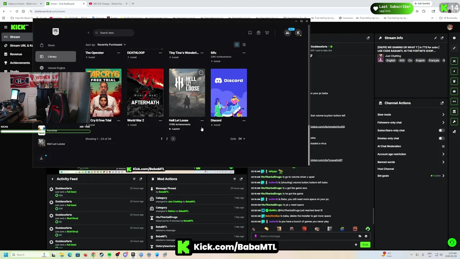This screenshot has width=460, height=259.
Task: Launch Hell Let Loose
Action: pyautogui.click(x=174, y=129)
